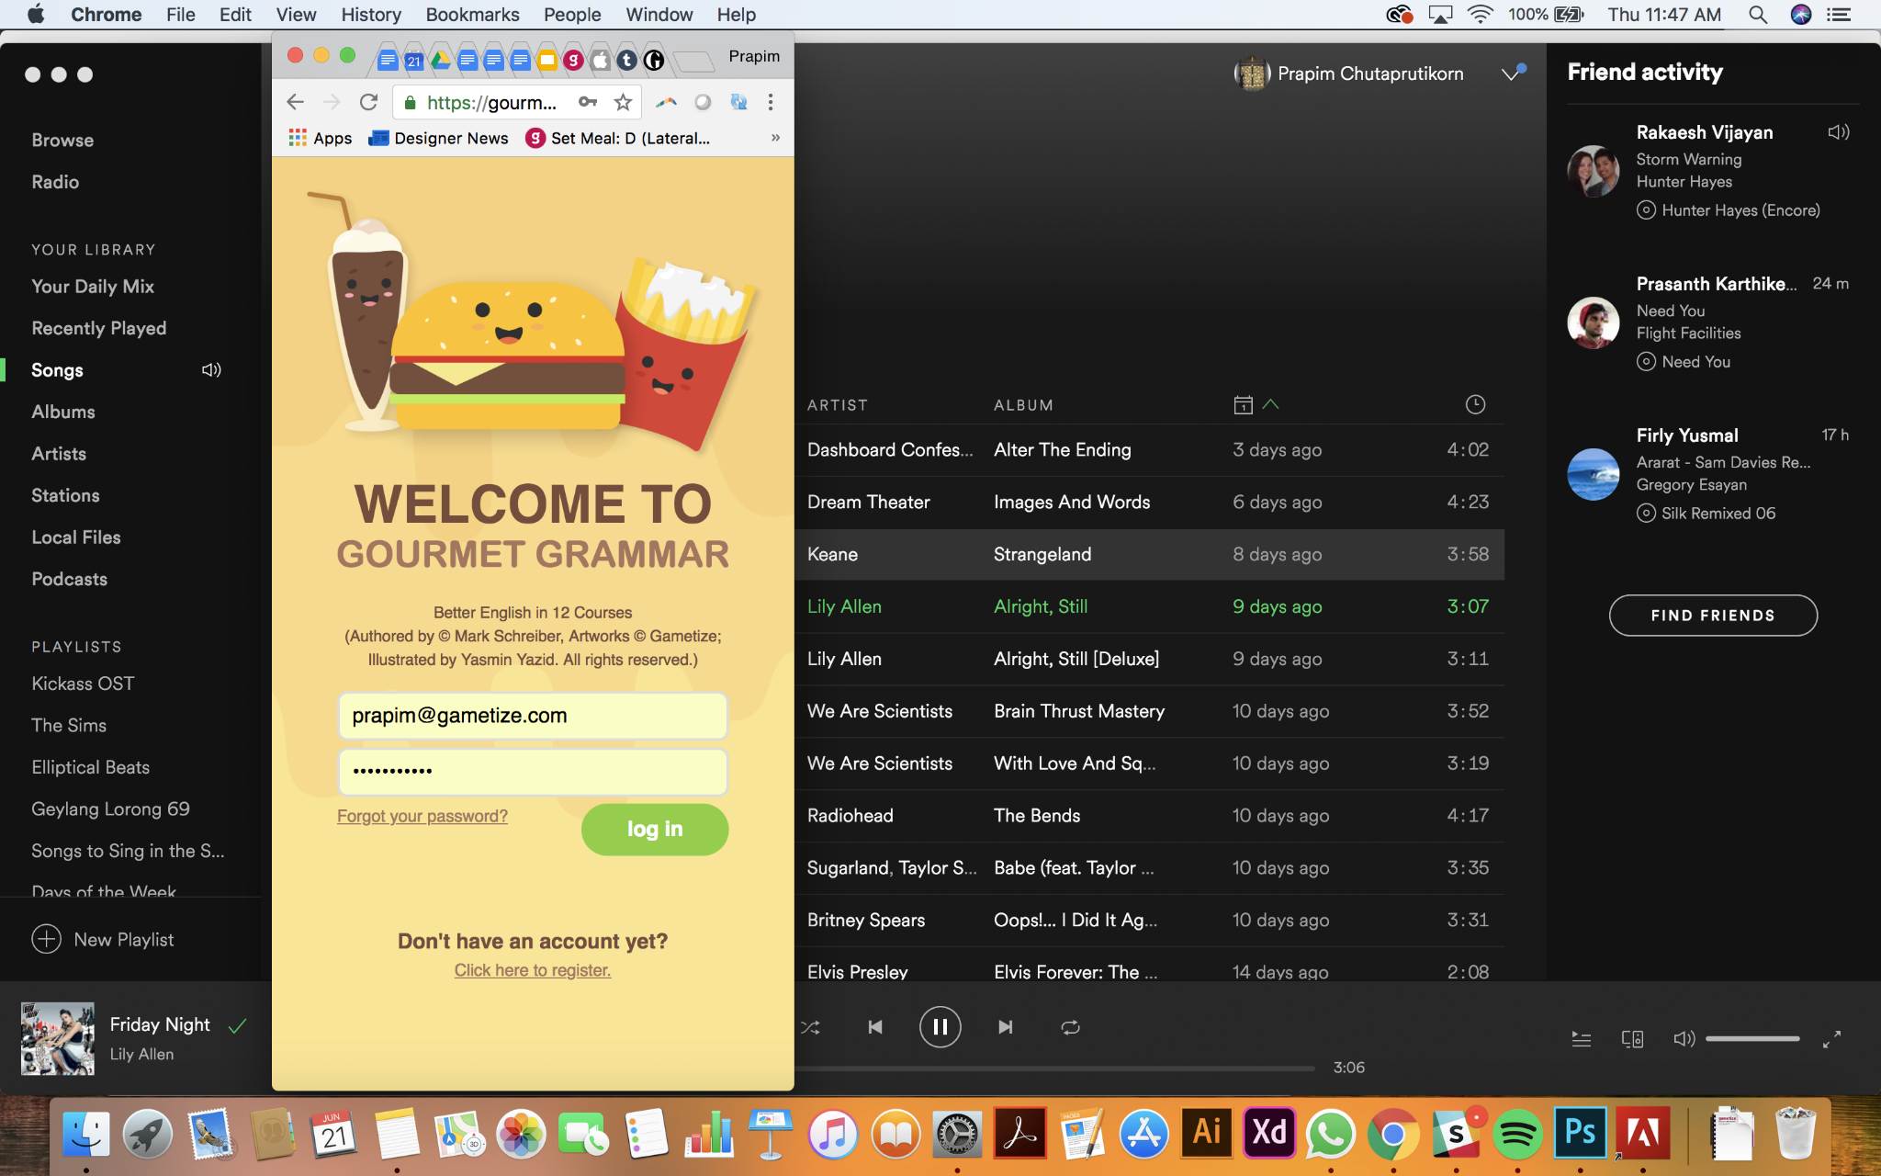Toggle saved checkmark for Friday Night
1881x1176 pixels.
pos(237,1025)
